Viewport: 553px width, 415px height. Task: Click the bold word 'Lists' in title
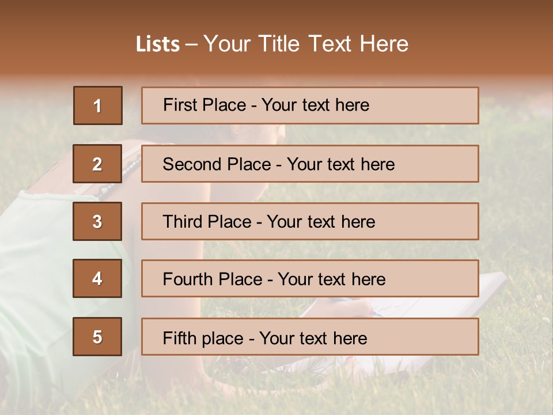point(157,44)
